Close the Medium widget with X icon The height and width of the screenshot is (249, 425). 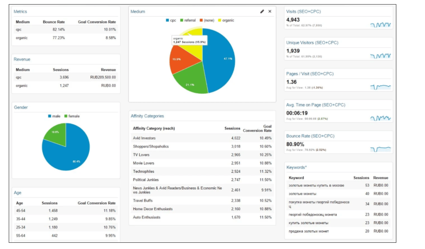tap(270, 12)
